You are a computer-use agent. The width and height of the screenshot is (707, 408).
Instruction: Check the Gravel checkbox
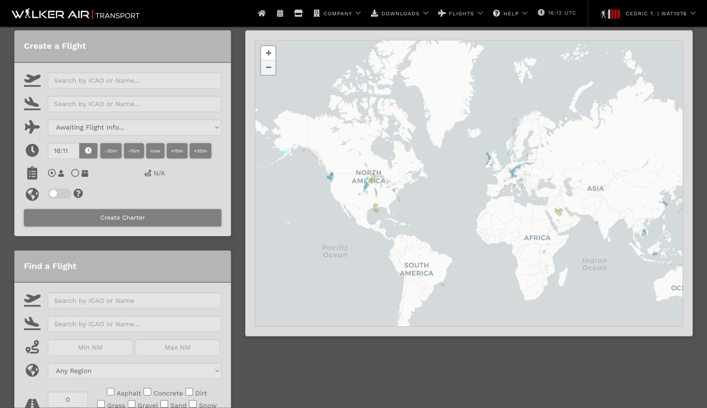click(x=132, y=404)
